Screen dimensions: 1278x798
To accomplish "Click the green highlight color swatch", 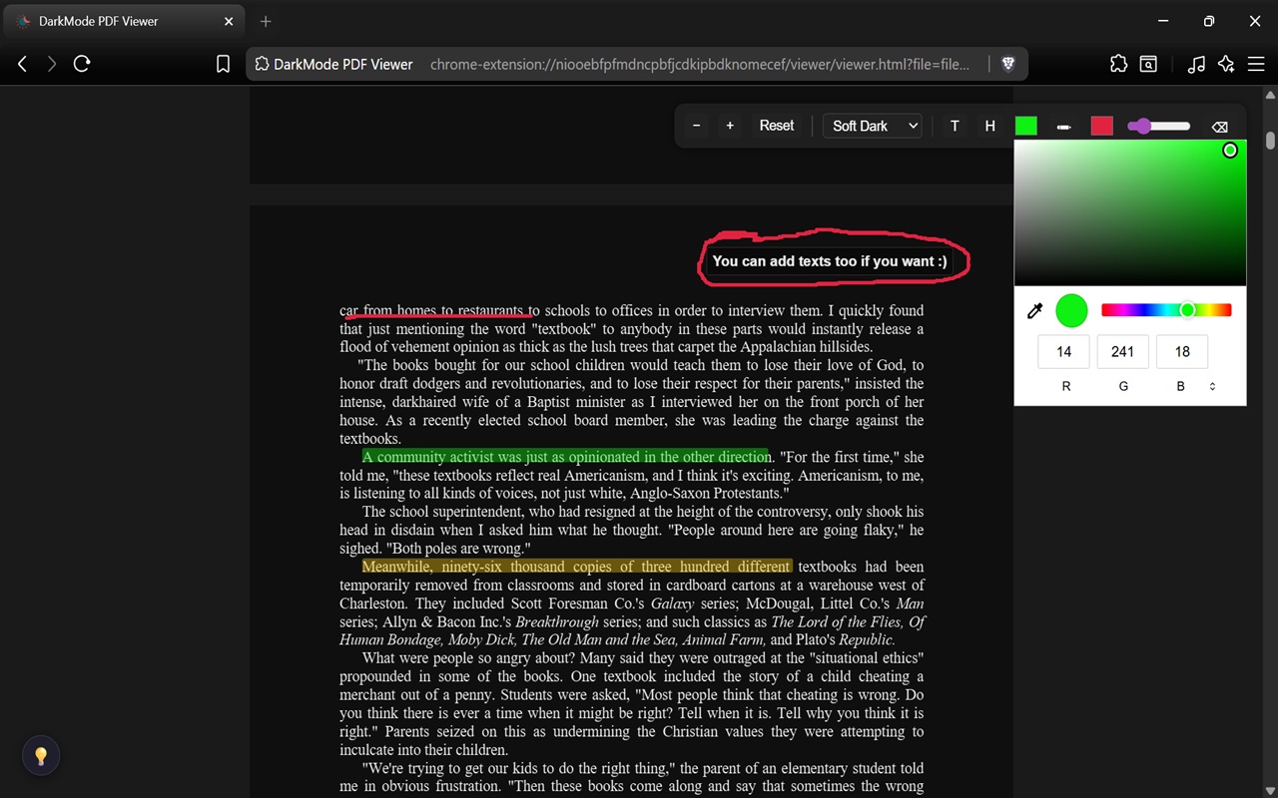I will (x=1026, y=126).
